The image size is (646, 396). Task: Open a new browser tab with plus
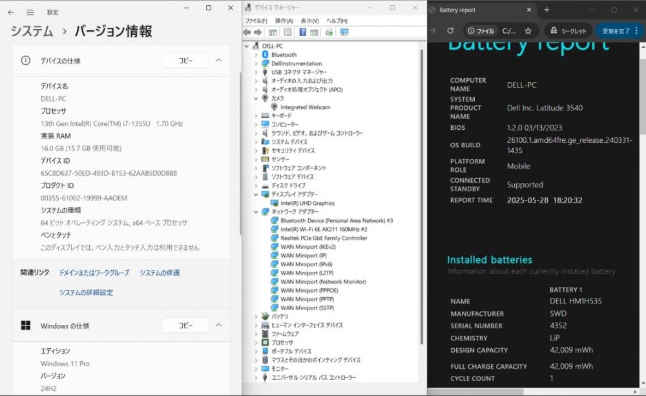[547, 10]
